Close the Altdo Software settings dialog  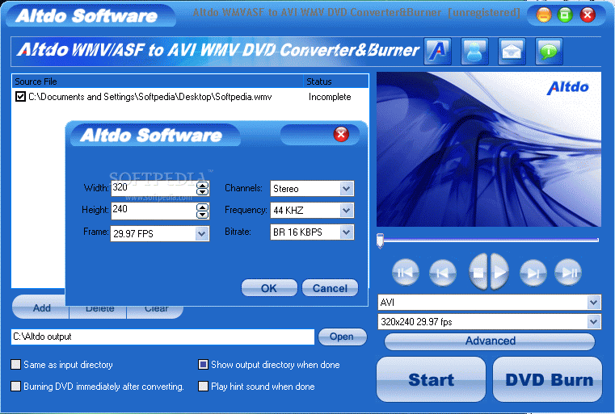tap(341, 134)
